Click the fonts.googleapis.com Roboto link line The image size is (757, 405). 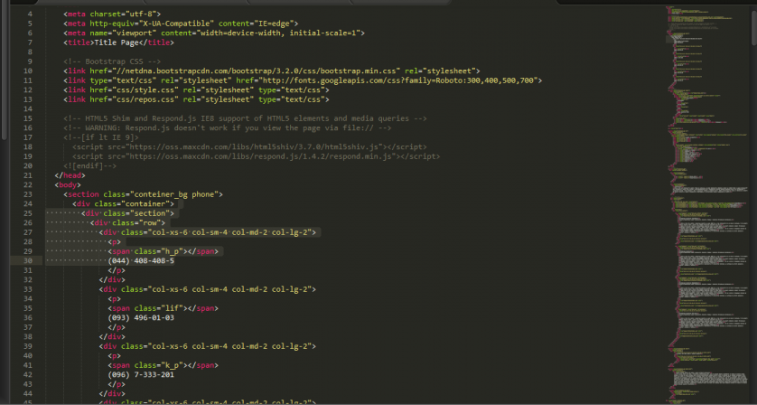point(303,80)
